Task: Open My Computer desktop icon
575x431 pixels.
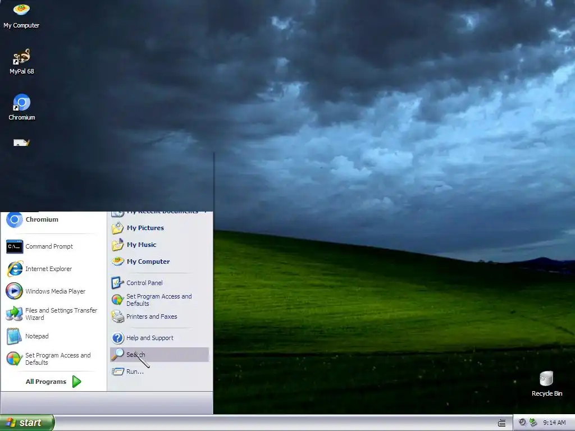Action: 21,10
